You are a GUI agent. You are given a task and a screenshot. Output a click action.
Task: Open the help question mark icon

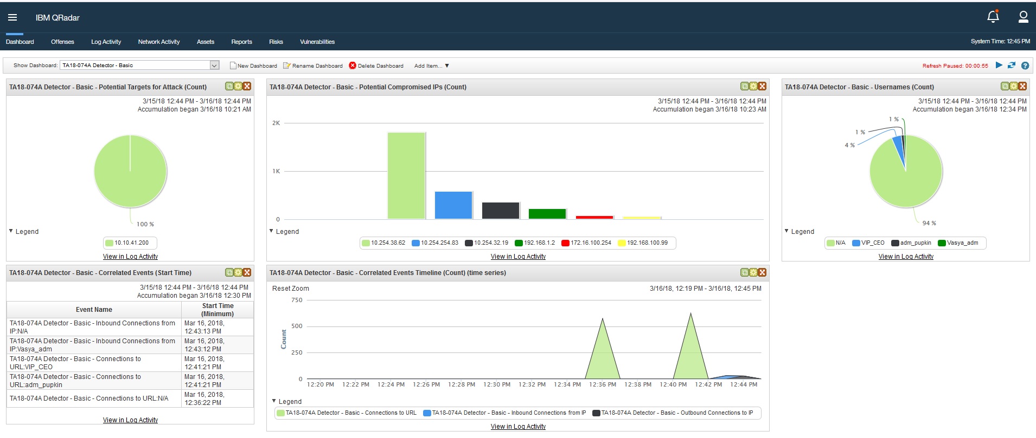1025,66
